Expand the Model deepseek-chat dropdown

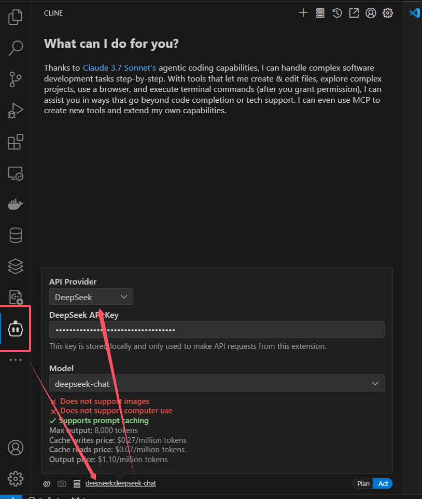[x=217, y=383]
